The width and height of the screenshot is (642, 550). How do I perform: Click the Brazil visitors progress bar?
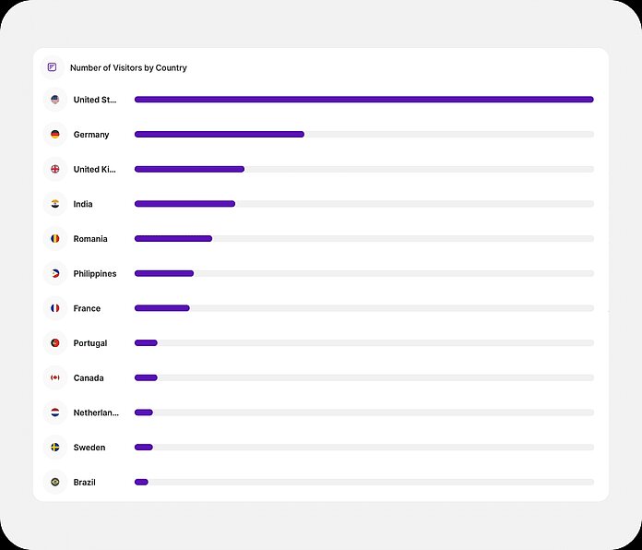141,483
